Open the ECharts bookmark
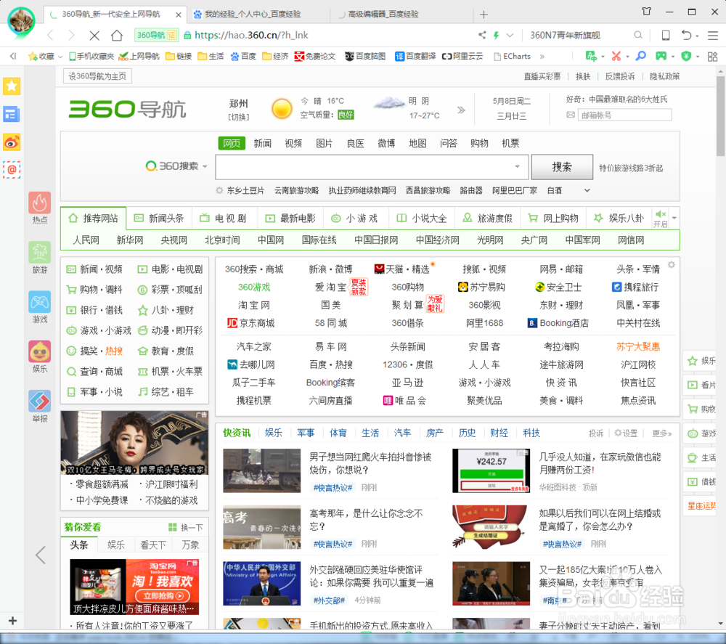Screen dimensions: 726x644 512,57
